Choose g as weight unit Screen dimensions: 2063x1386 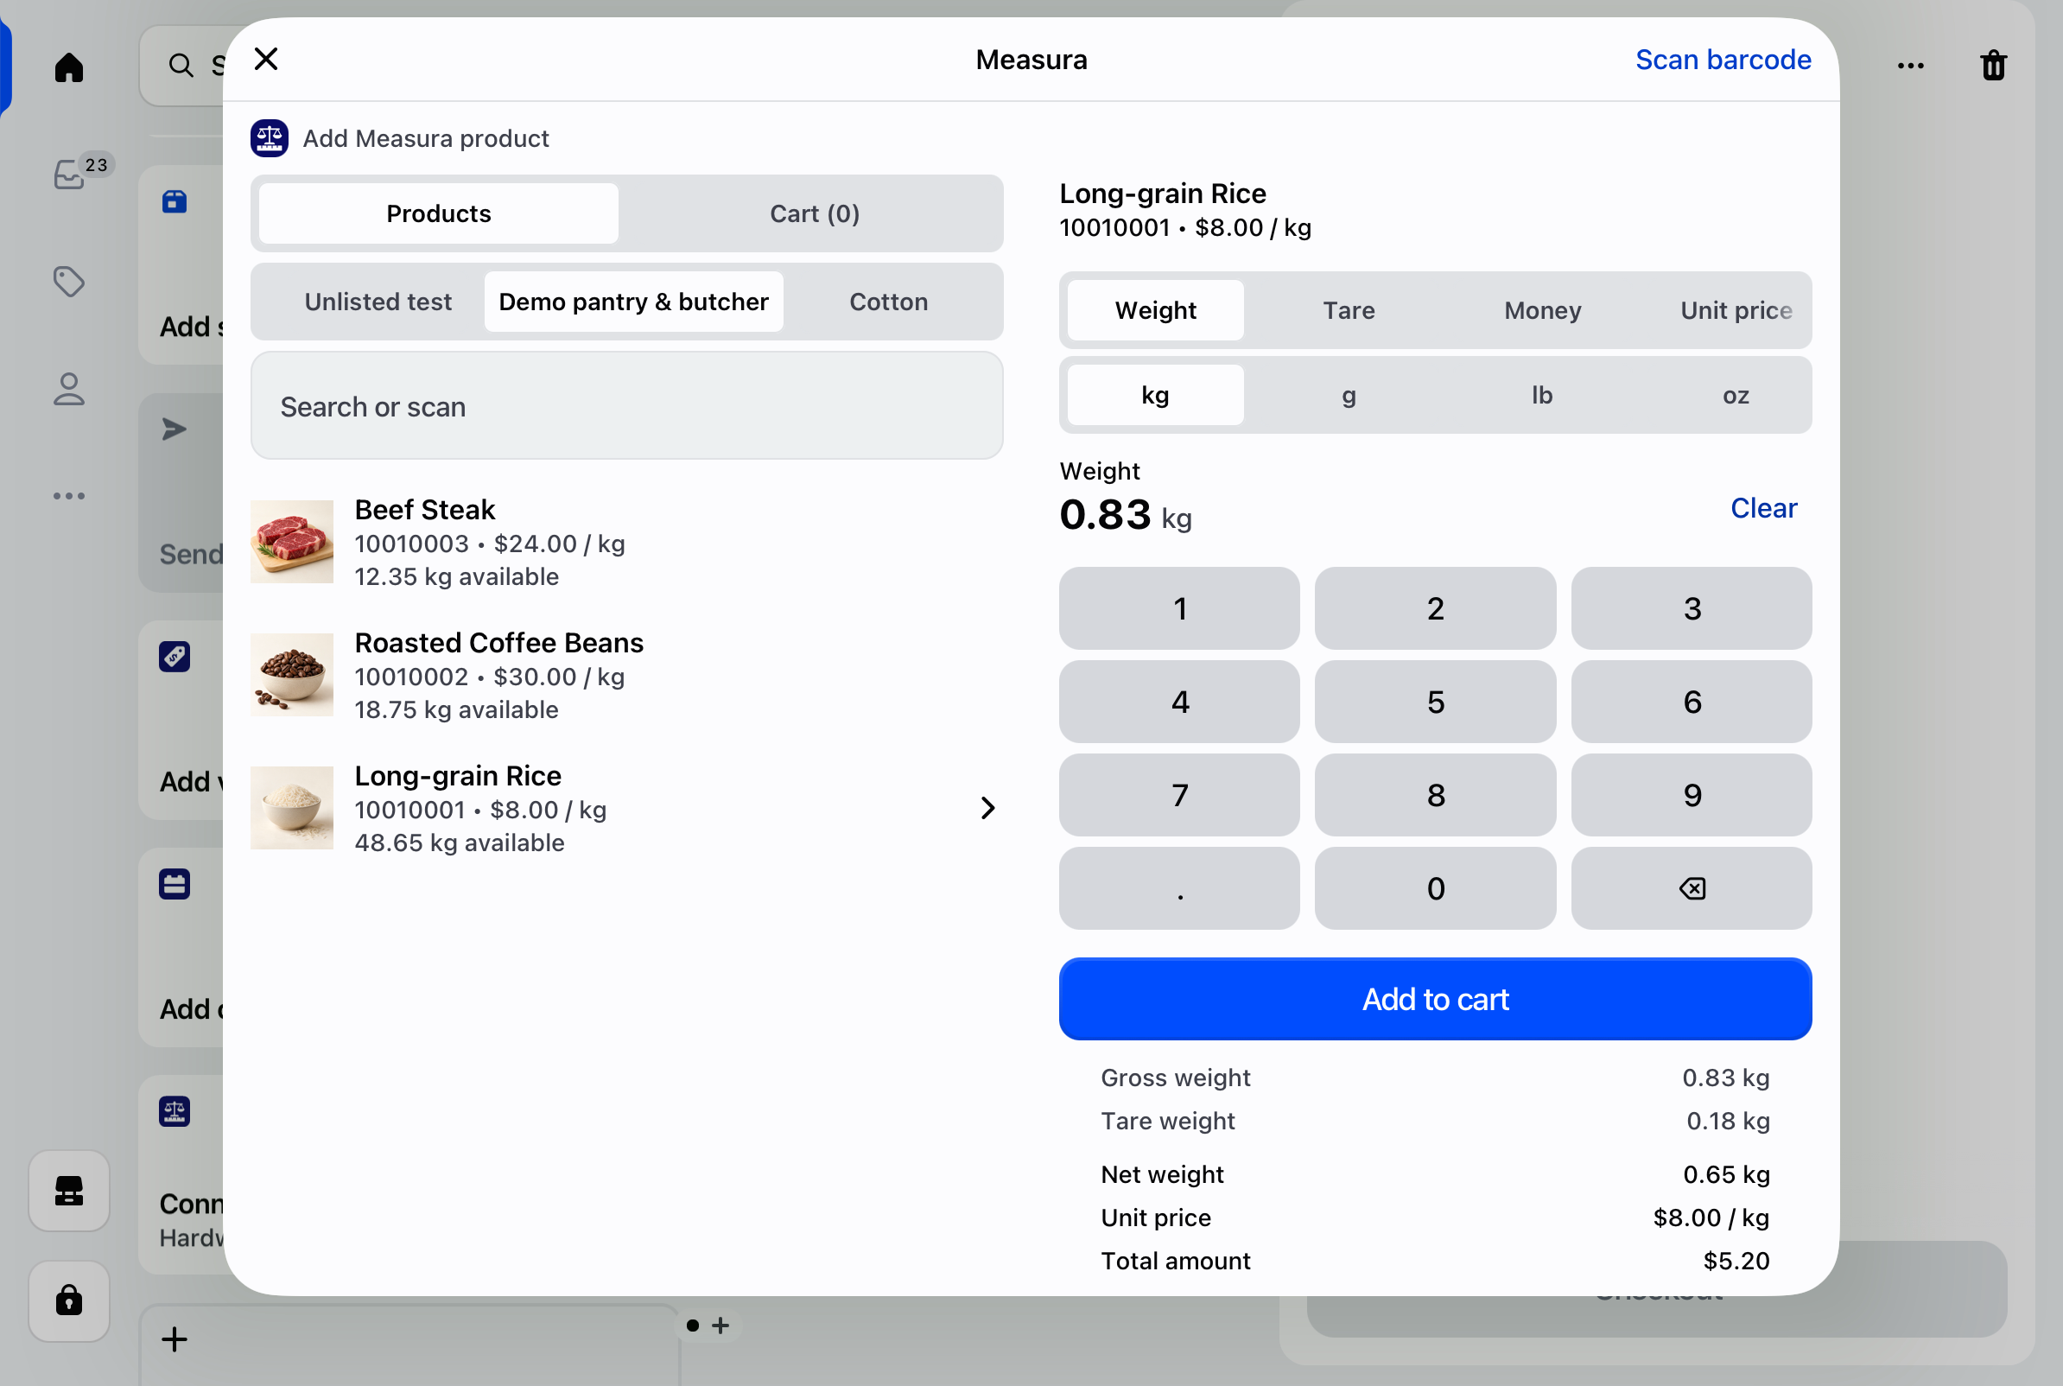[x=1349, y=395]
